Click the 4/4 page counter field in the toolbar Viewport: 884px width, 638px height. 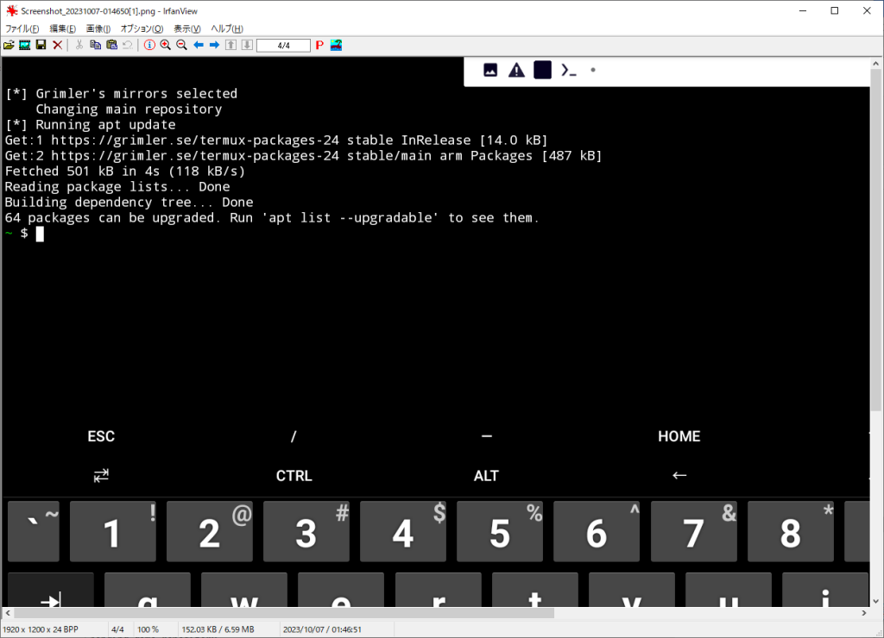[x=283, y=46]
